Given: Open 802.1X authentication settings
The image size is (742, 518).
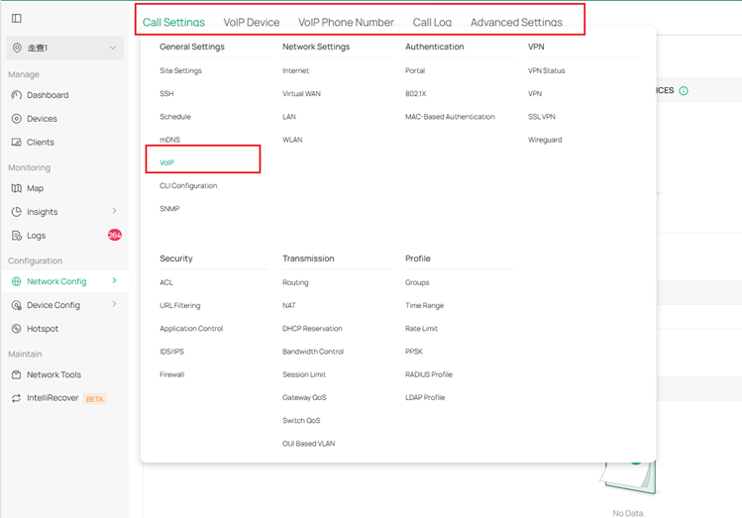Looking at the screenshot, I should [415, 94].
